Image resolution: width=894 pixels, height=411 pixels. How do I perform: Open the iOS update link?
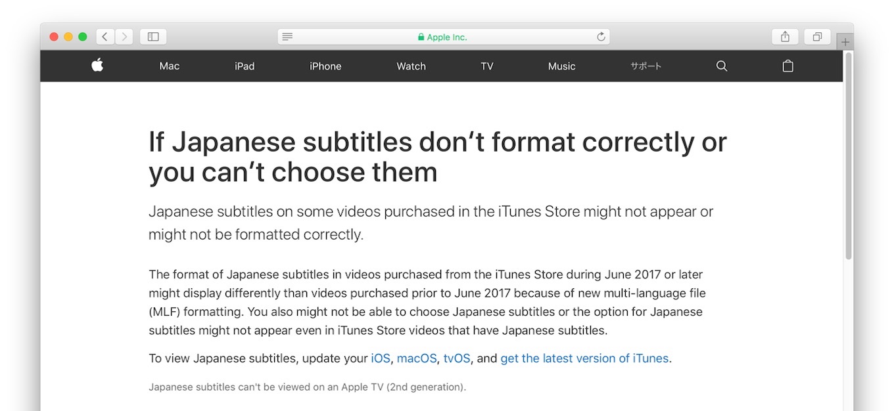point(380,358)
